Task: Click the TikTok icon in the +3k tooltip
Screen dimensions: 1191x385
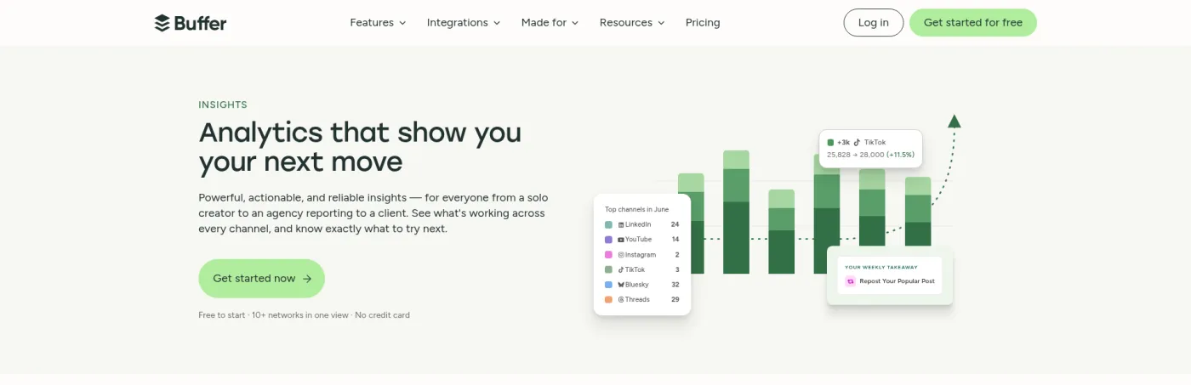Action: pos(858,143)
